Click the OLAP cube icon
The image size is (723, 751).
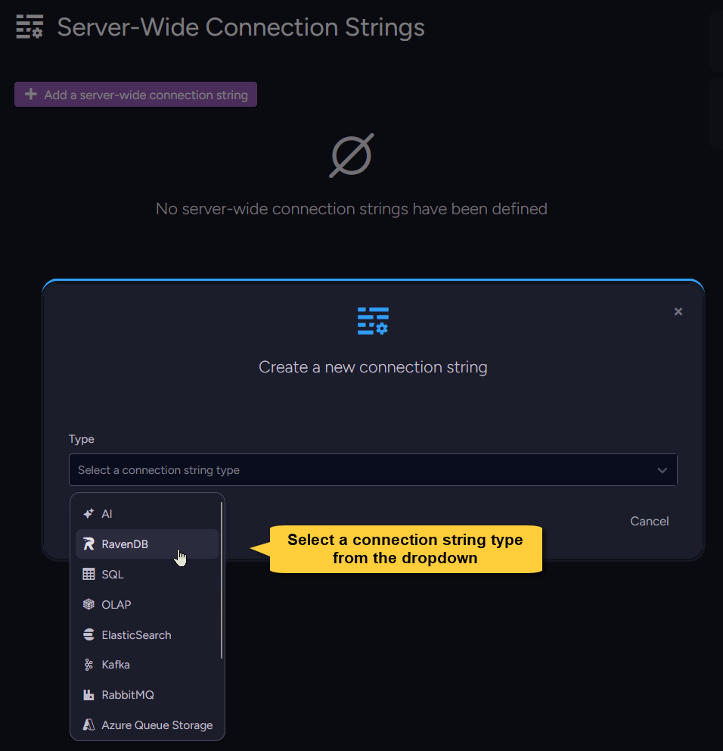pos(88,604)
